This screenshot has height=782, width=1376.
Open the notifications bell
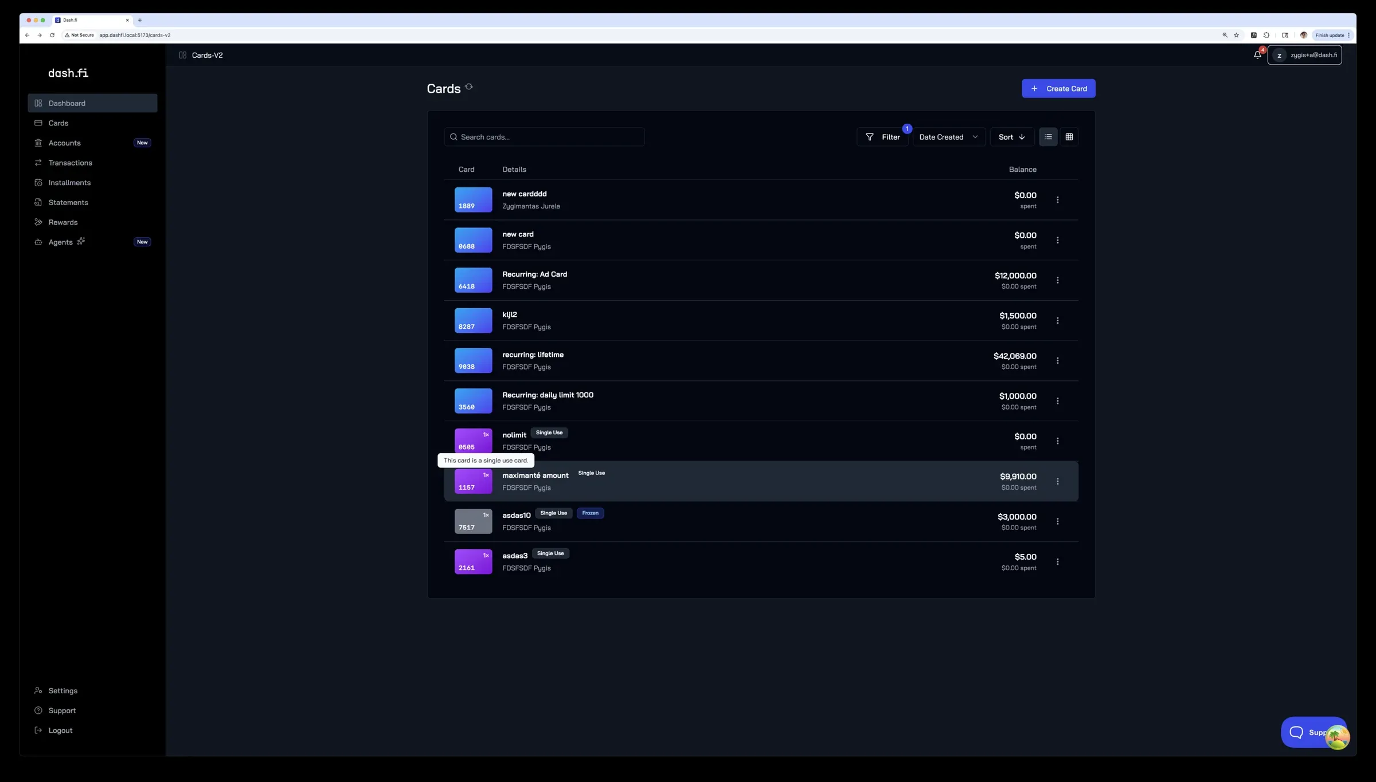coord(1257,55)
